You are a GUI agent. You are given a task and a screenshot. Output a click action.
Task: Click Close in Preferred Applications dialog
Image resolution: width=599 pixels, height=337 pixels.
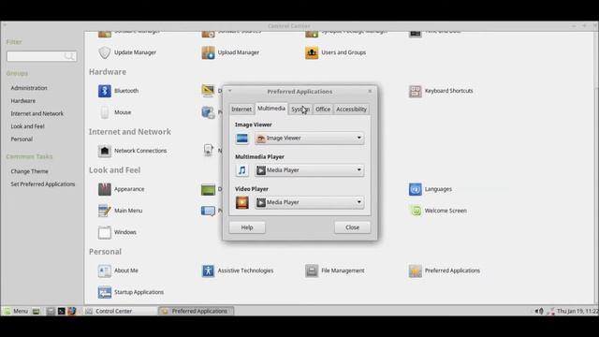[352, 227]
